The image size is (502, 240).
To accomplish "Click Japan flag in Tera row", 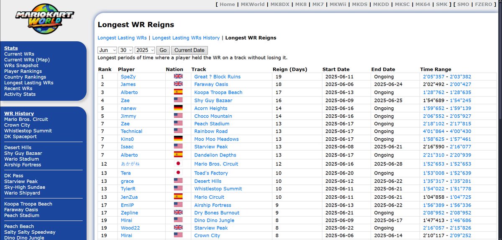I will (178, 173).
